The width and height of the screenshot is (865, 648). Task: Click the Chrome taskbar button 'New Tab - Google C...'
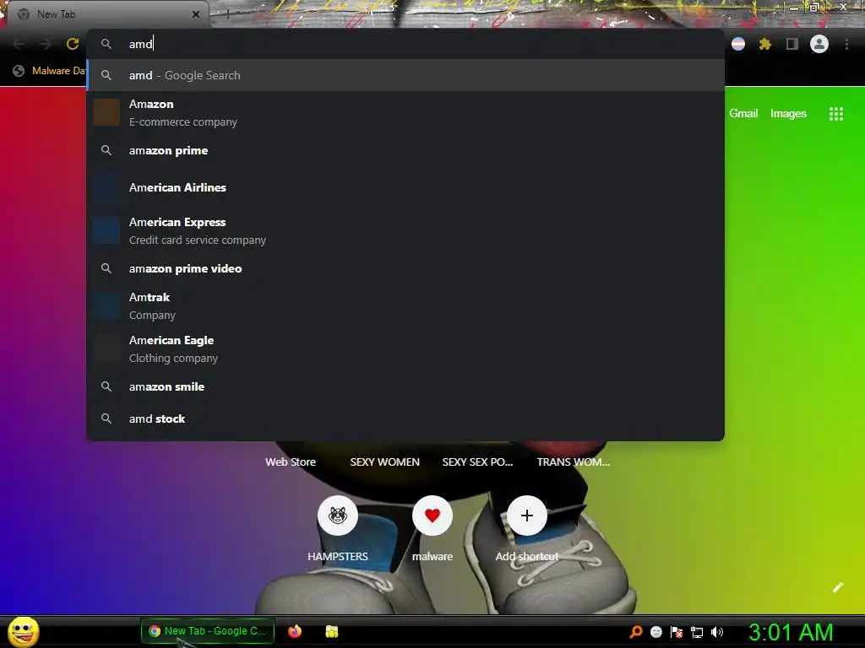pyautogui.click(x=208, y=631)
